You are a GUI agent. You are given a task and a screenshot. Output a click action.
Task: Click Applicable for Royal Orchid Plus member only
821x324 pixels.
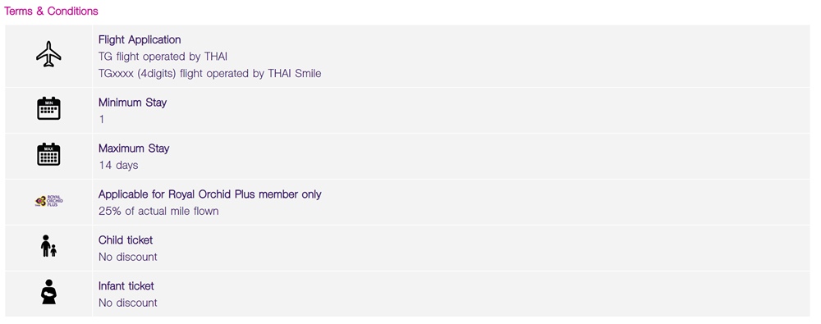pos(210,194)
